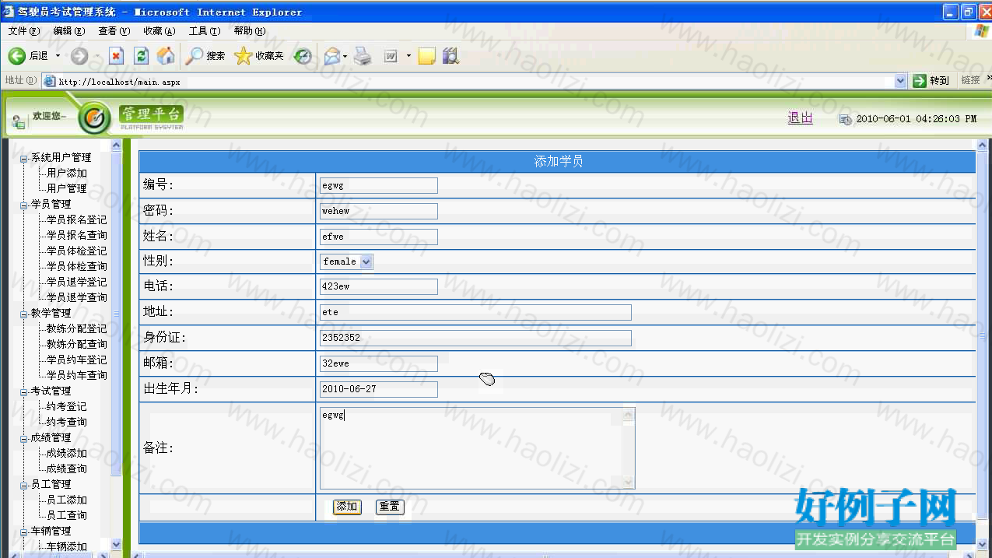Open 学员报名登记 page

click(77, 219)
